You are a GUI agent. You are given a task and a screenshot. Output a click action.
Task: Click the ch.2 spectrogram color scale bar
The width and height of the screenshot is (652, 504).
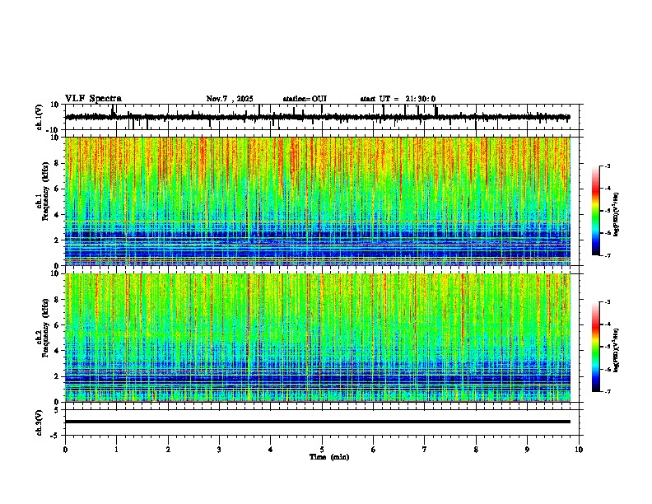(x=595, y=347)
